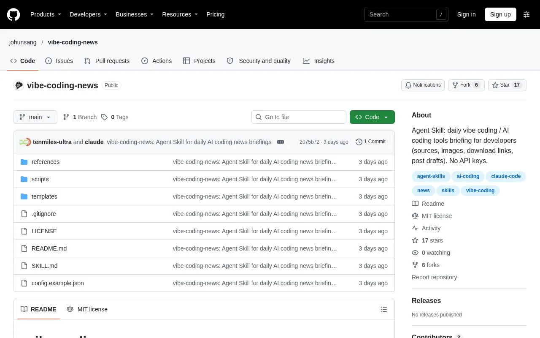Click the Sign up button
The image size is (540, 338).
coord(500,14)
